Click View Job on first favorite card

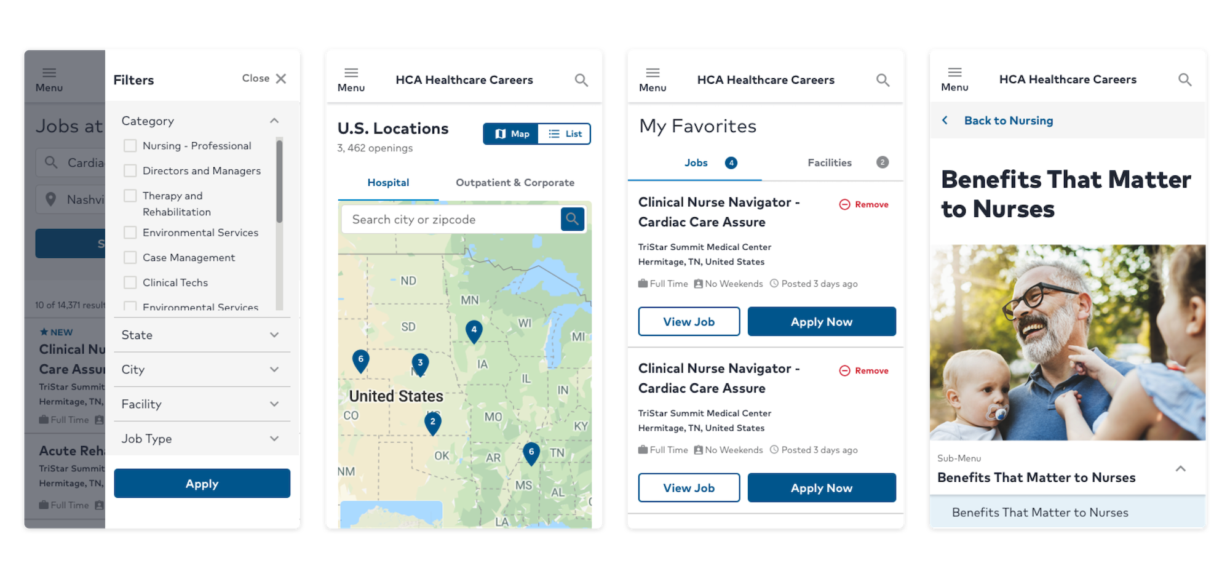tap(689, 322)
